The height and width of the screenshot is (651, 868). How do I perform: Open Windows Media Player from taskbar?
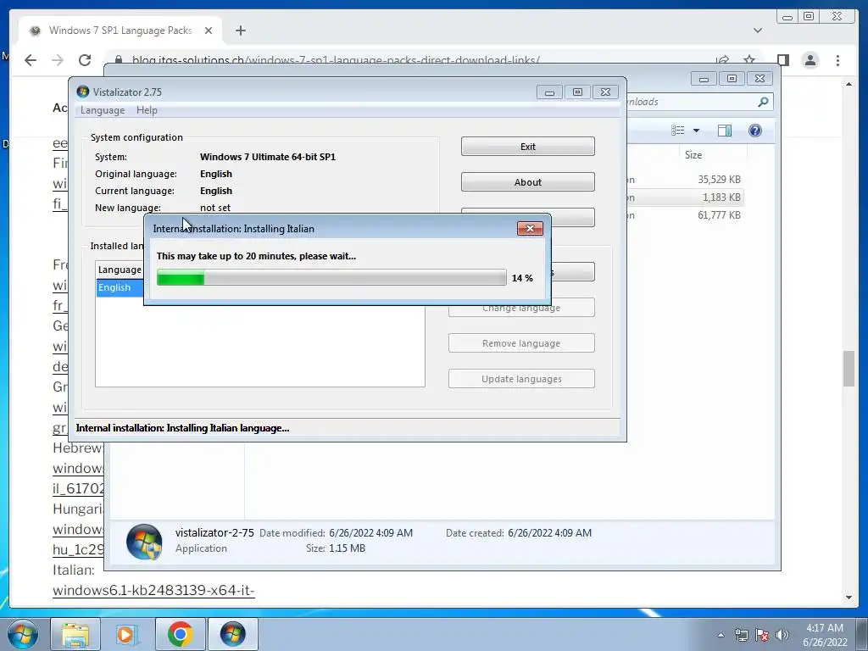coord(127,634)
